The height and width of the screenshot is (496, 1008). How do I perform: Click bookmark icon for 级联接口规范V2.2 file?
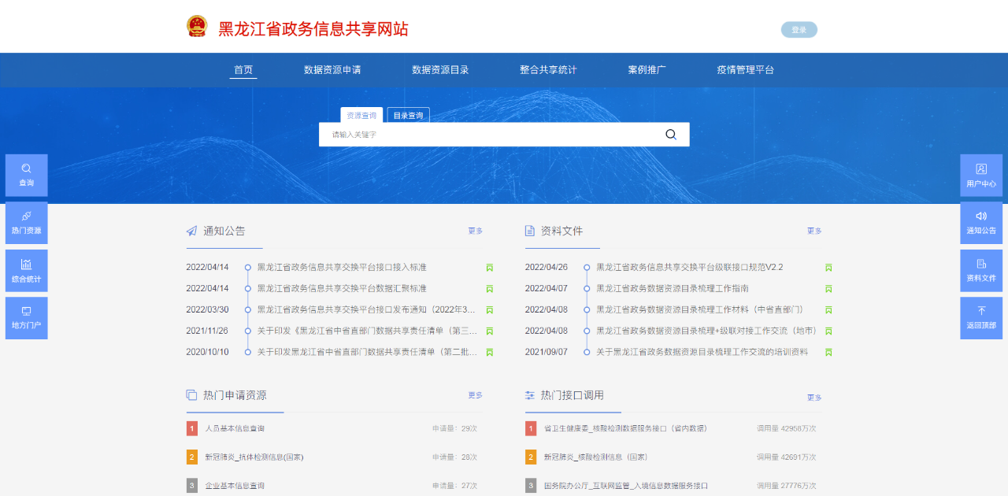[x=828, y=268]
